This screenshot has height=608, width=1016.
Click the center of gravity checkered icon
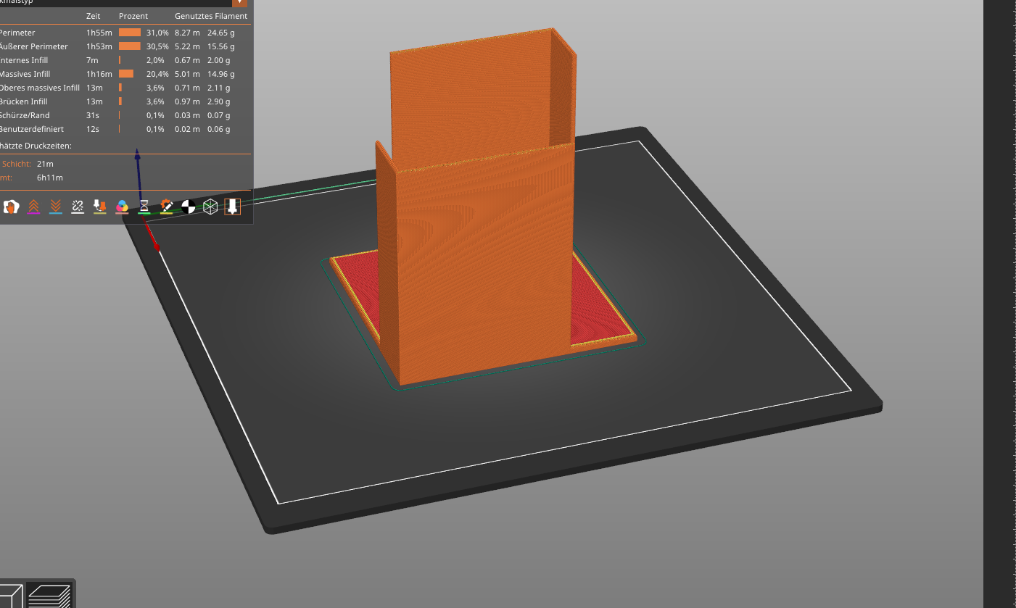[x=188, y=207]
